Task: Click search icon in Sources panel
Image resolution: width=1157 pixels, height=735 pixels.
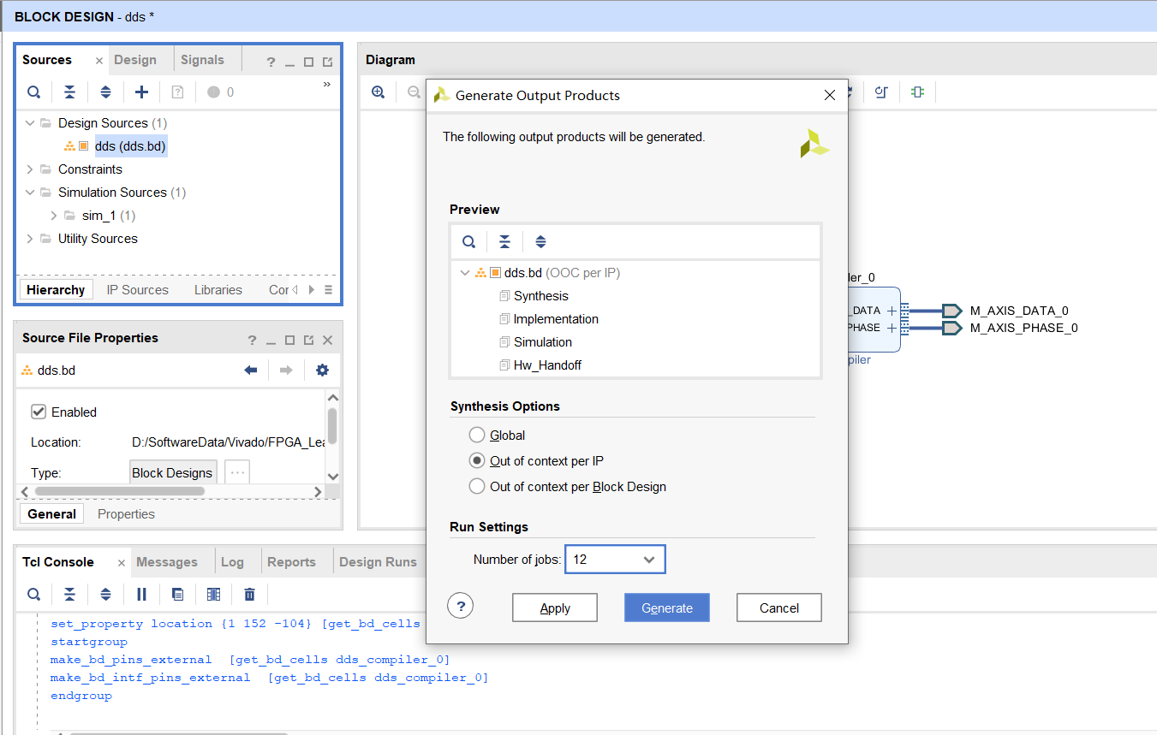Action: click(33, 92)
